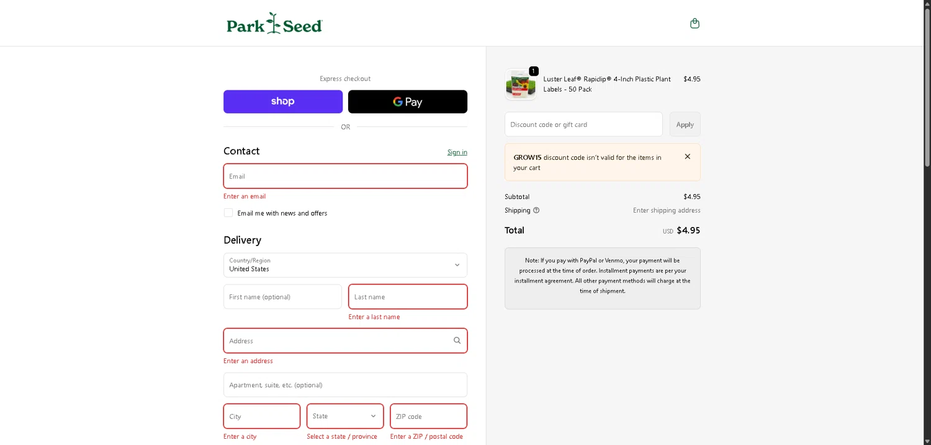Dismiss the GROW15 discount error message
Viewport: 931px width, 445px height.
coord(687,157)
